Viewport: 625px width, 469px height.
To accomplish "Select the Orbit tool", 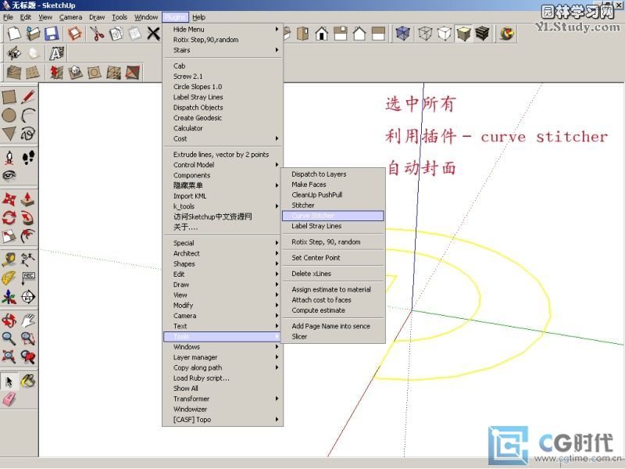I will [x=9, y=320].
